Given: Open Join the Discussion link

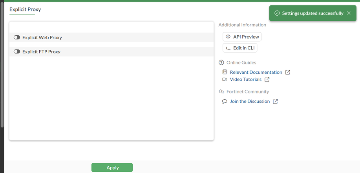Looking at the screenshot, I should 250,101.
